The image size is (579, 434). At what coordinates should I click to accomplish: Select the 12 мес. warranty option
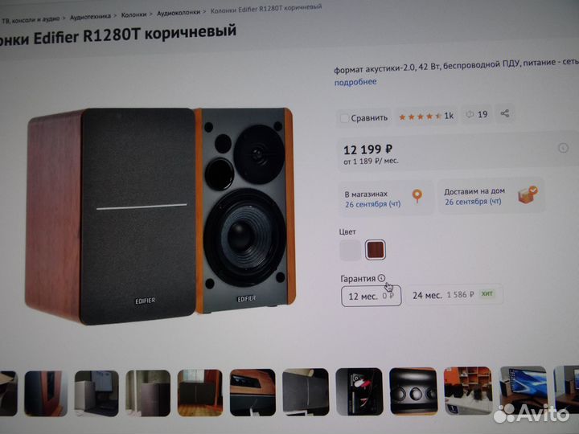371,296
